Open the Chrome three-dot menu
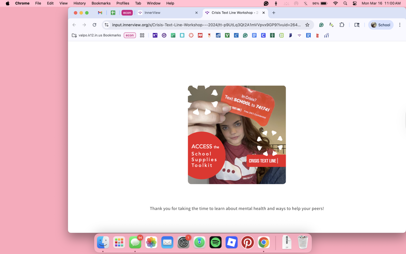Viewport: 406px width, 254px height. (400, 25)
